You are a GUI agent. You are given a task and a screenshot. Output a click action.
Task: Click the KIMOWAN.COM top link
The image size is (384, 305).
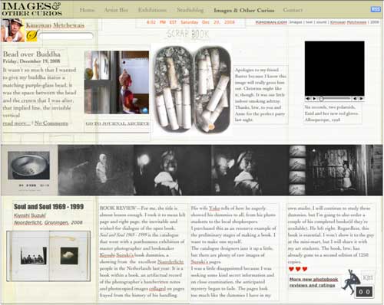(x=271, y=22)
